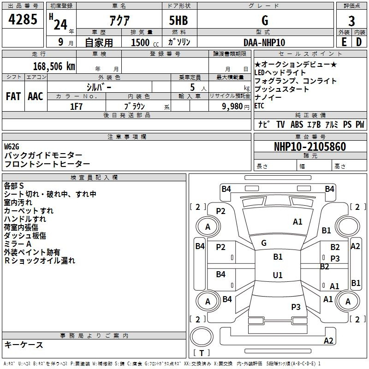Select roof dent mark U1
The height and width of the screenshot is (369, 369).
[278, 275]
